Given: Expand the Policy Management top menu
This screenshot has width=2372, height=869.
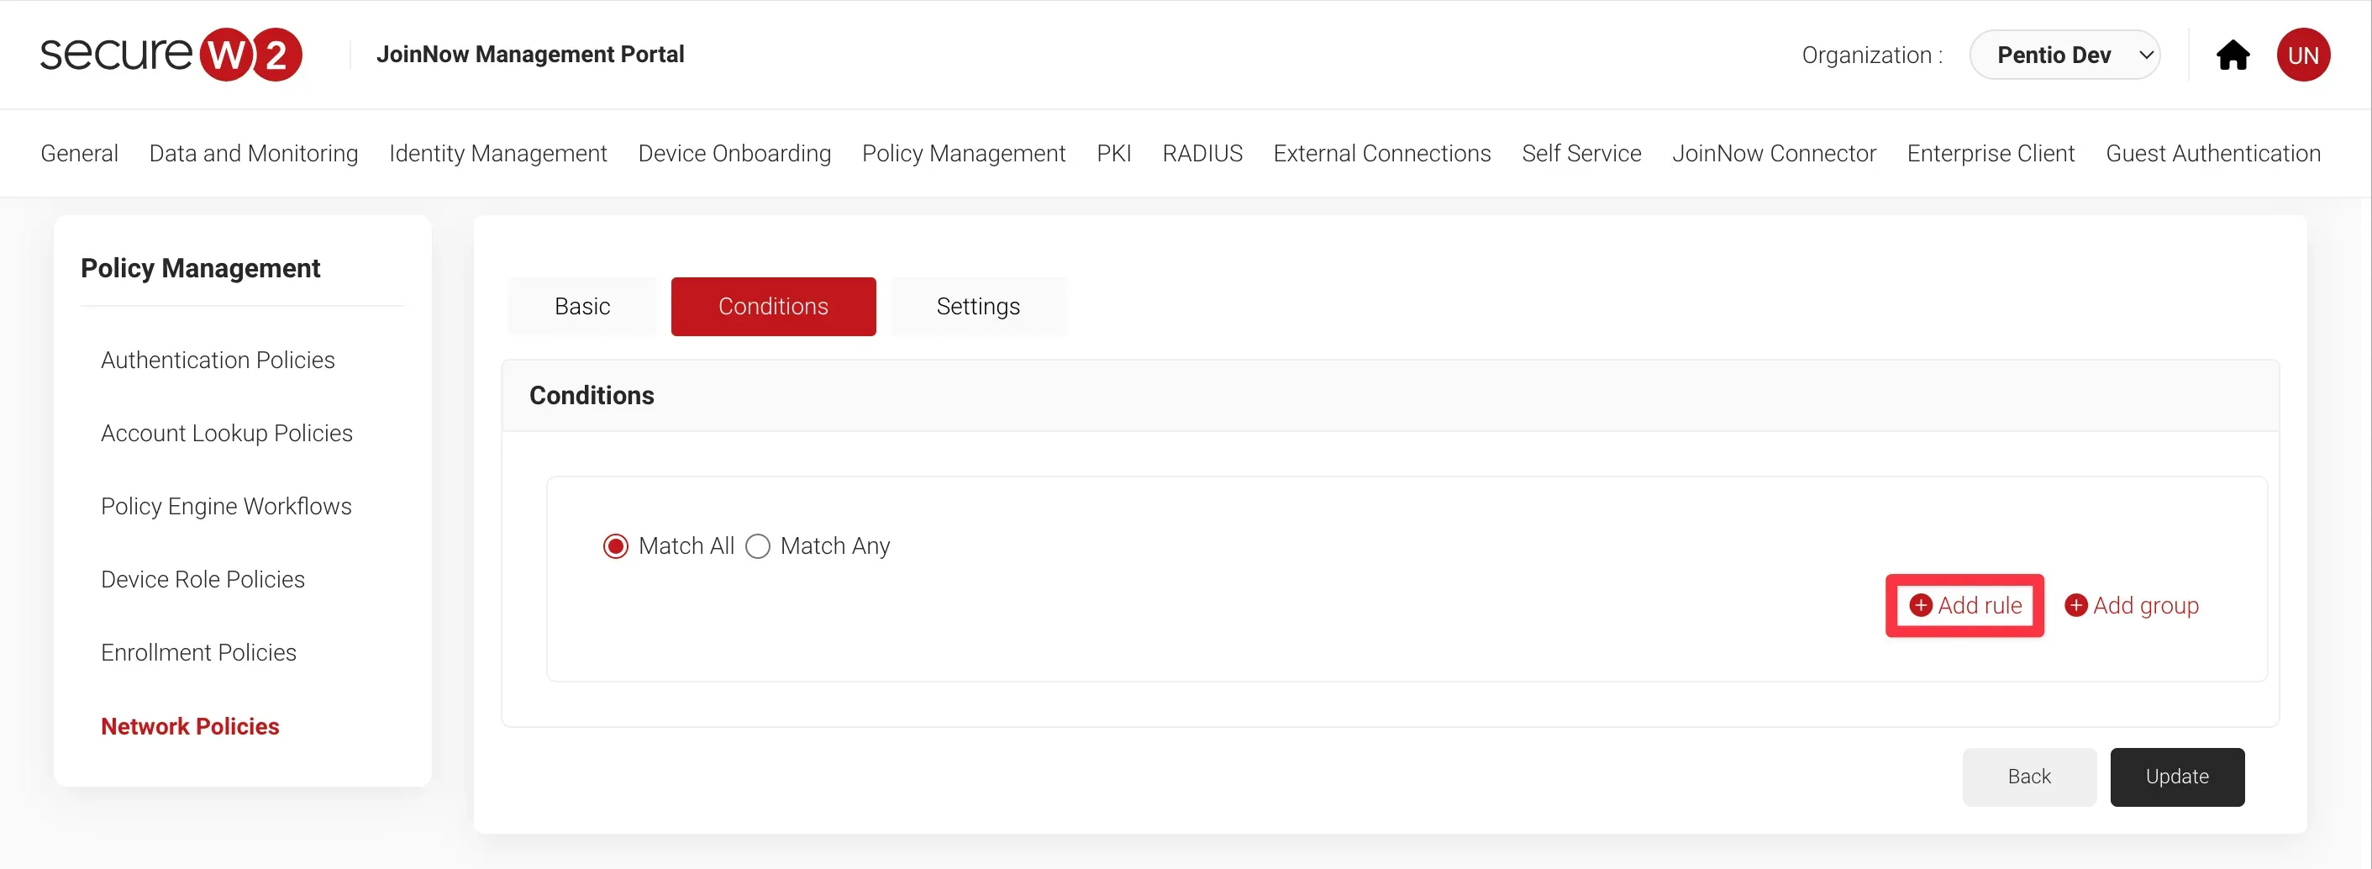Looking at the screenshot, I should pyautogui.click(x=963, y=153).
